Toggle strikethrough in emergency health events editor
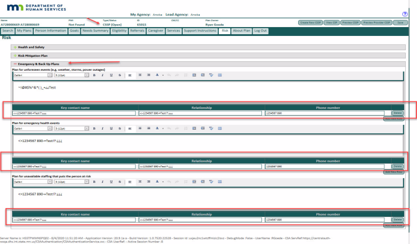This screenshot has height=244, width=417. click(x=119, y=128)
